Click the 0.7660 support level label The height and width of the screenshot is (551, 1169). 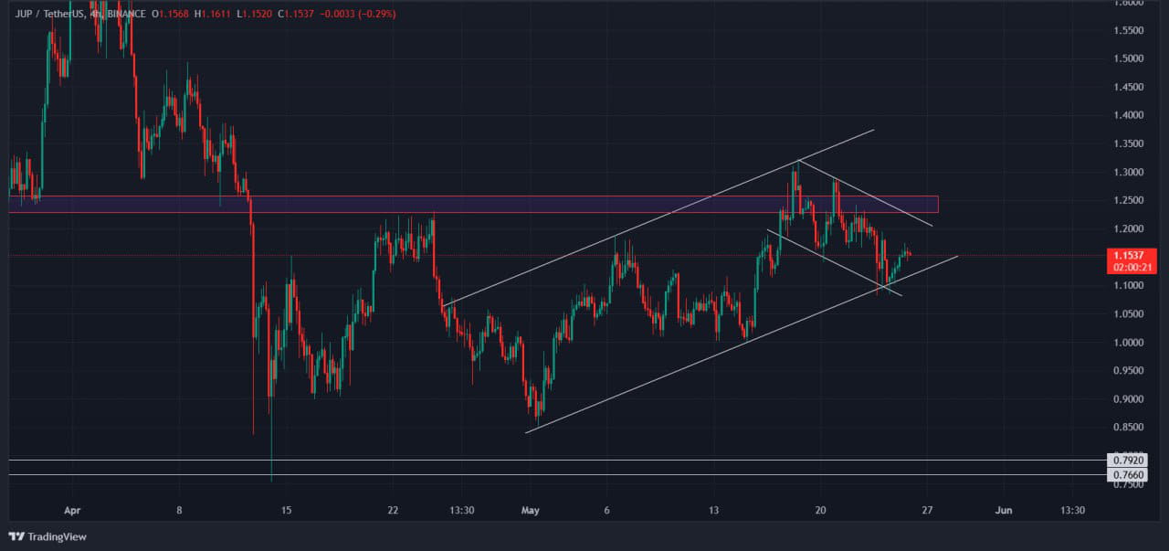tap(1129, 475)
